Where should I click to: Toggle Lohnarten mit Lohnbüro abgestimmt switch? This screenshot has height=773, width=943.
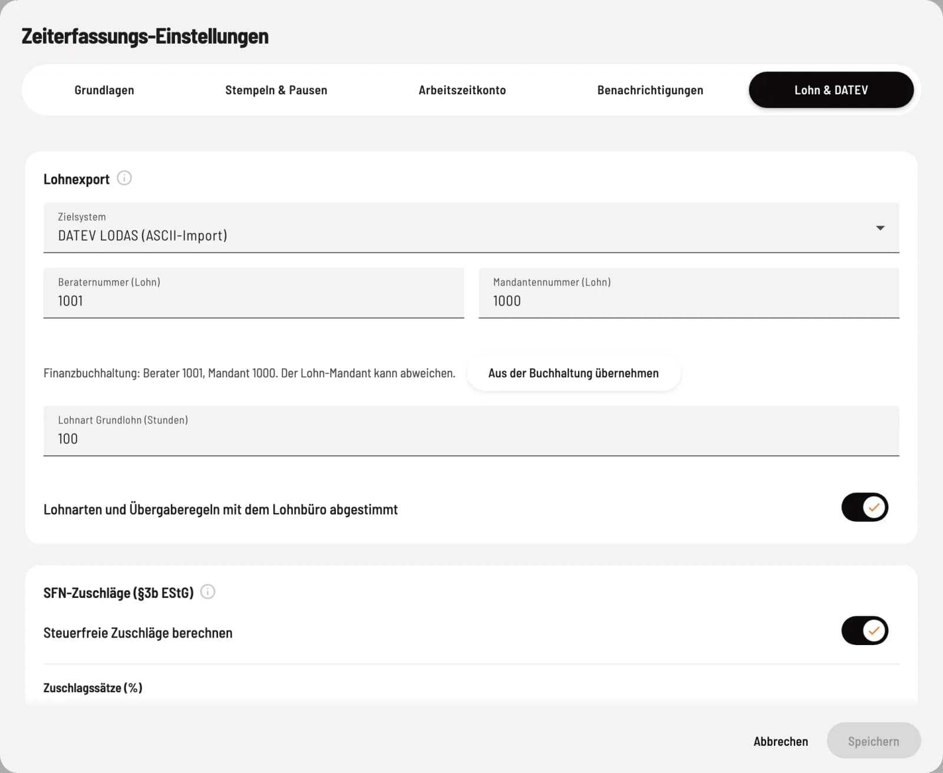coord(865,508)
